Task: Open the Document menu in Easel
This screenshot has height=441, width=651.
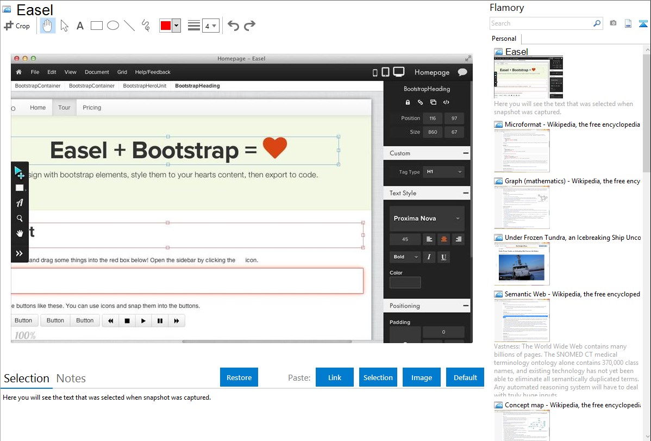Action: [97, 72]
